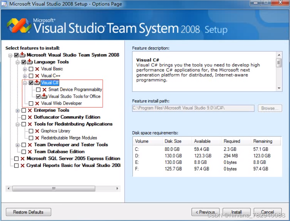This screenshot has height=221, width=290.
Task: Click the feature tree scroll left arrow
Action: click(9, 188)
